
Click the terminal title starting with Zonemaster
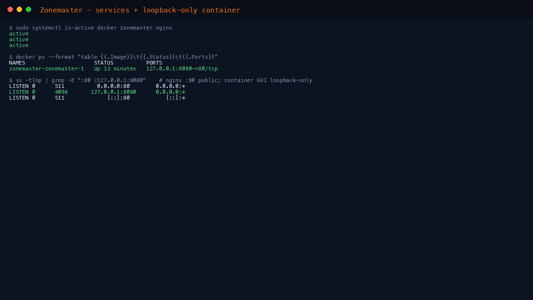[x=140, y=10]
